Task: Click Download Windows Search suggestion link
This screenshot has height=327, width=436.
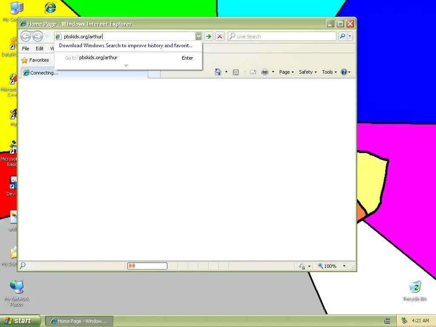Action: point(126,46)
